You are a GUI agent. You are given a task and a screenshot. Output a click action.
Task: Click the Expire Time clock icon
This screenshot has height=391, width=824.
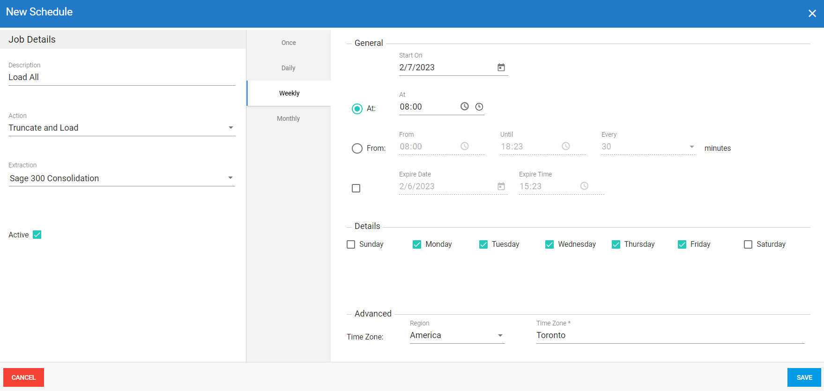[584, 186]
